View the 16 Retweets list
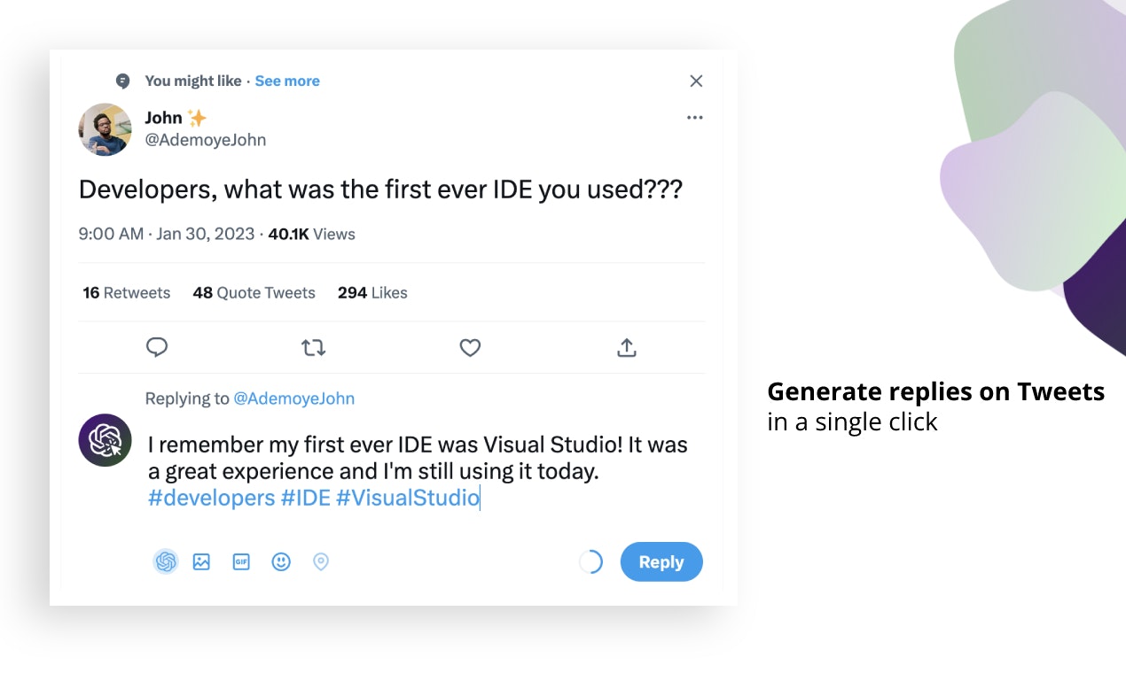 tap(126, 293)
